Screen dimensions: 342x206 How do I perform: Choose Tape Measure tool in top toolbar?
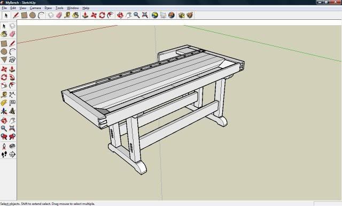pos(67,16)
